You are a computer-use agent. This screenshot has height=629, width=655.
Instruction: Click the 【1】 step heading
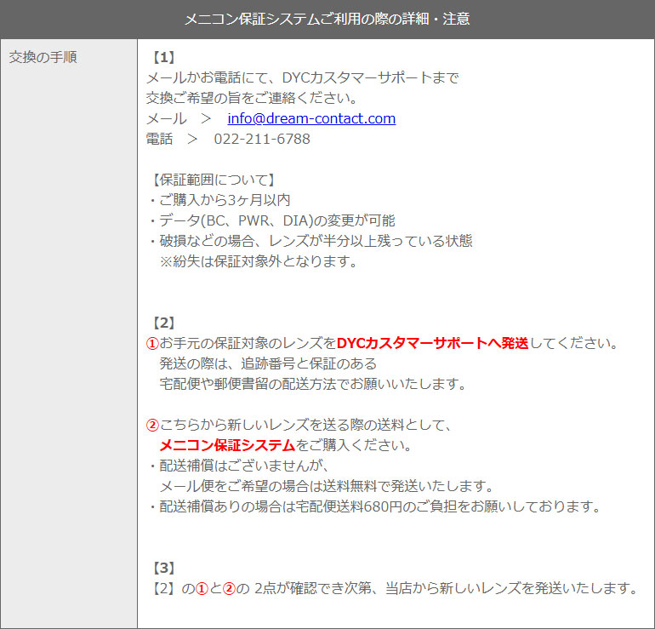tap(163, 57)
